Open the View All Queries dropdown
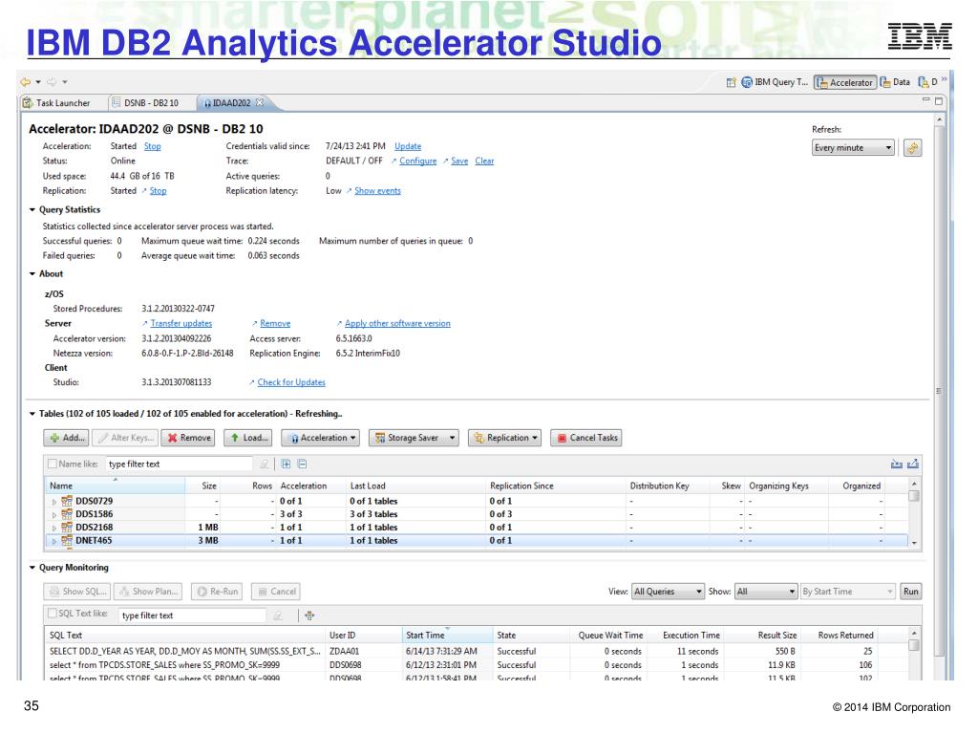This screenshot has width=978, height=734. 668,592
